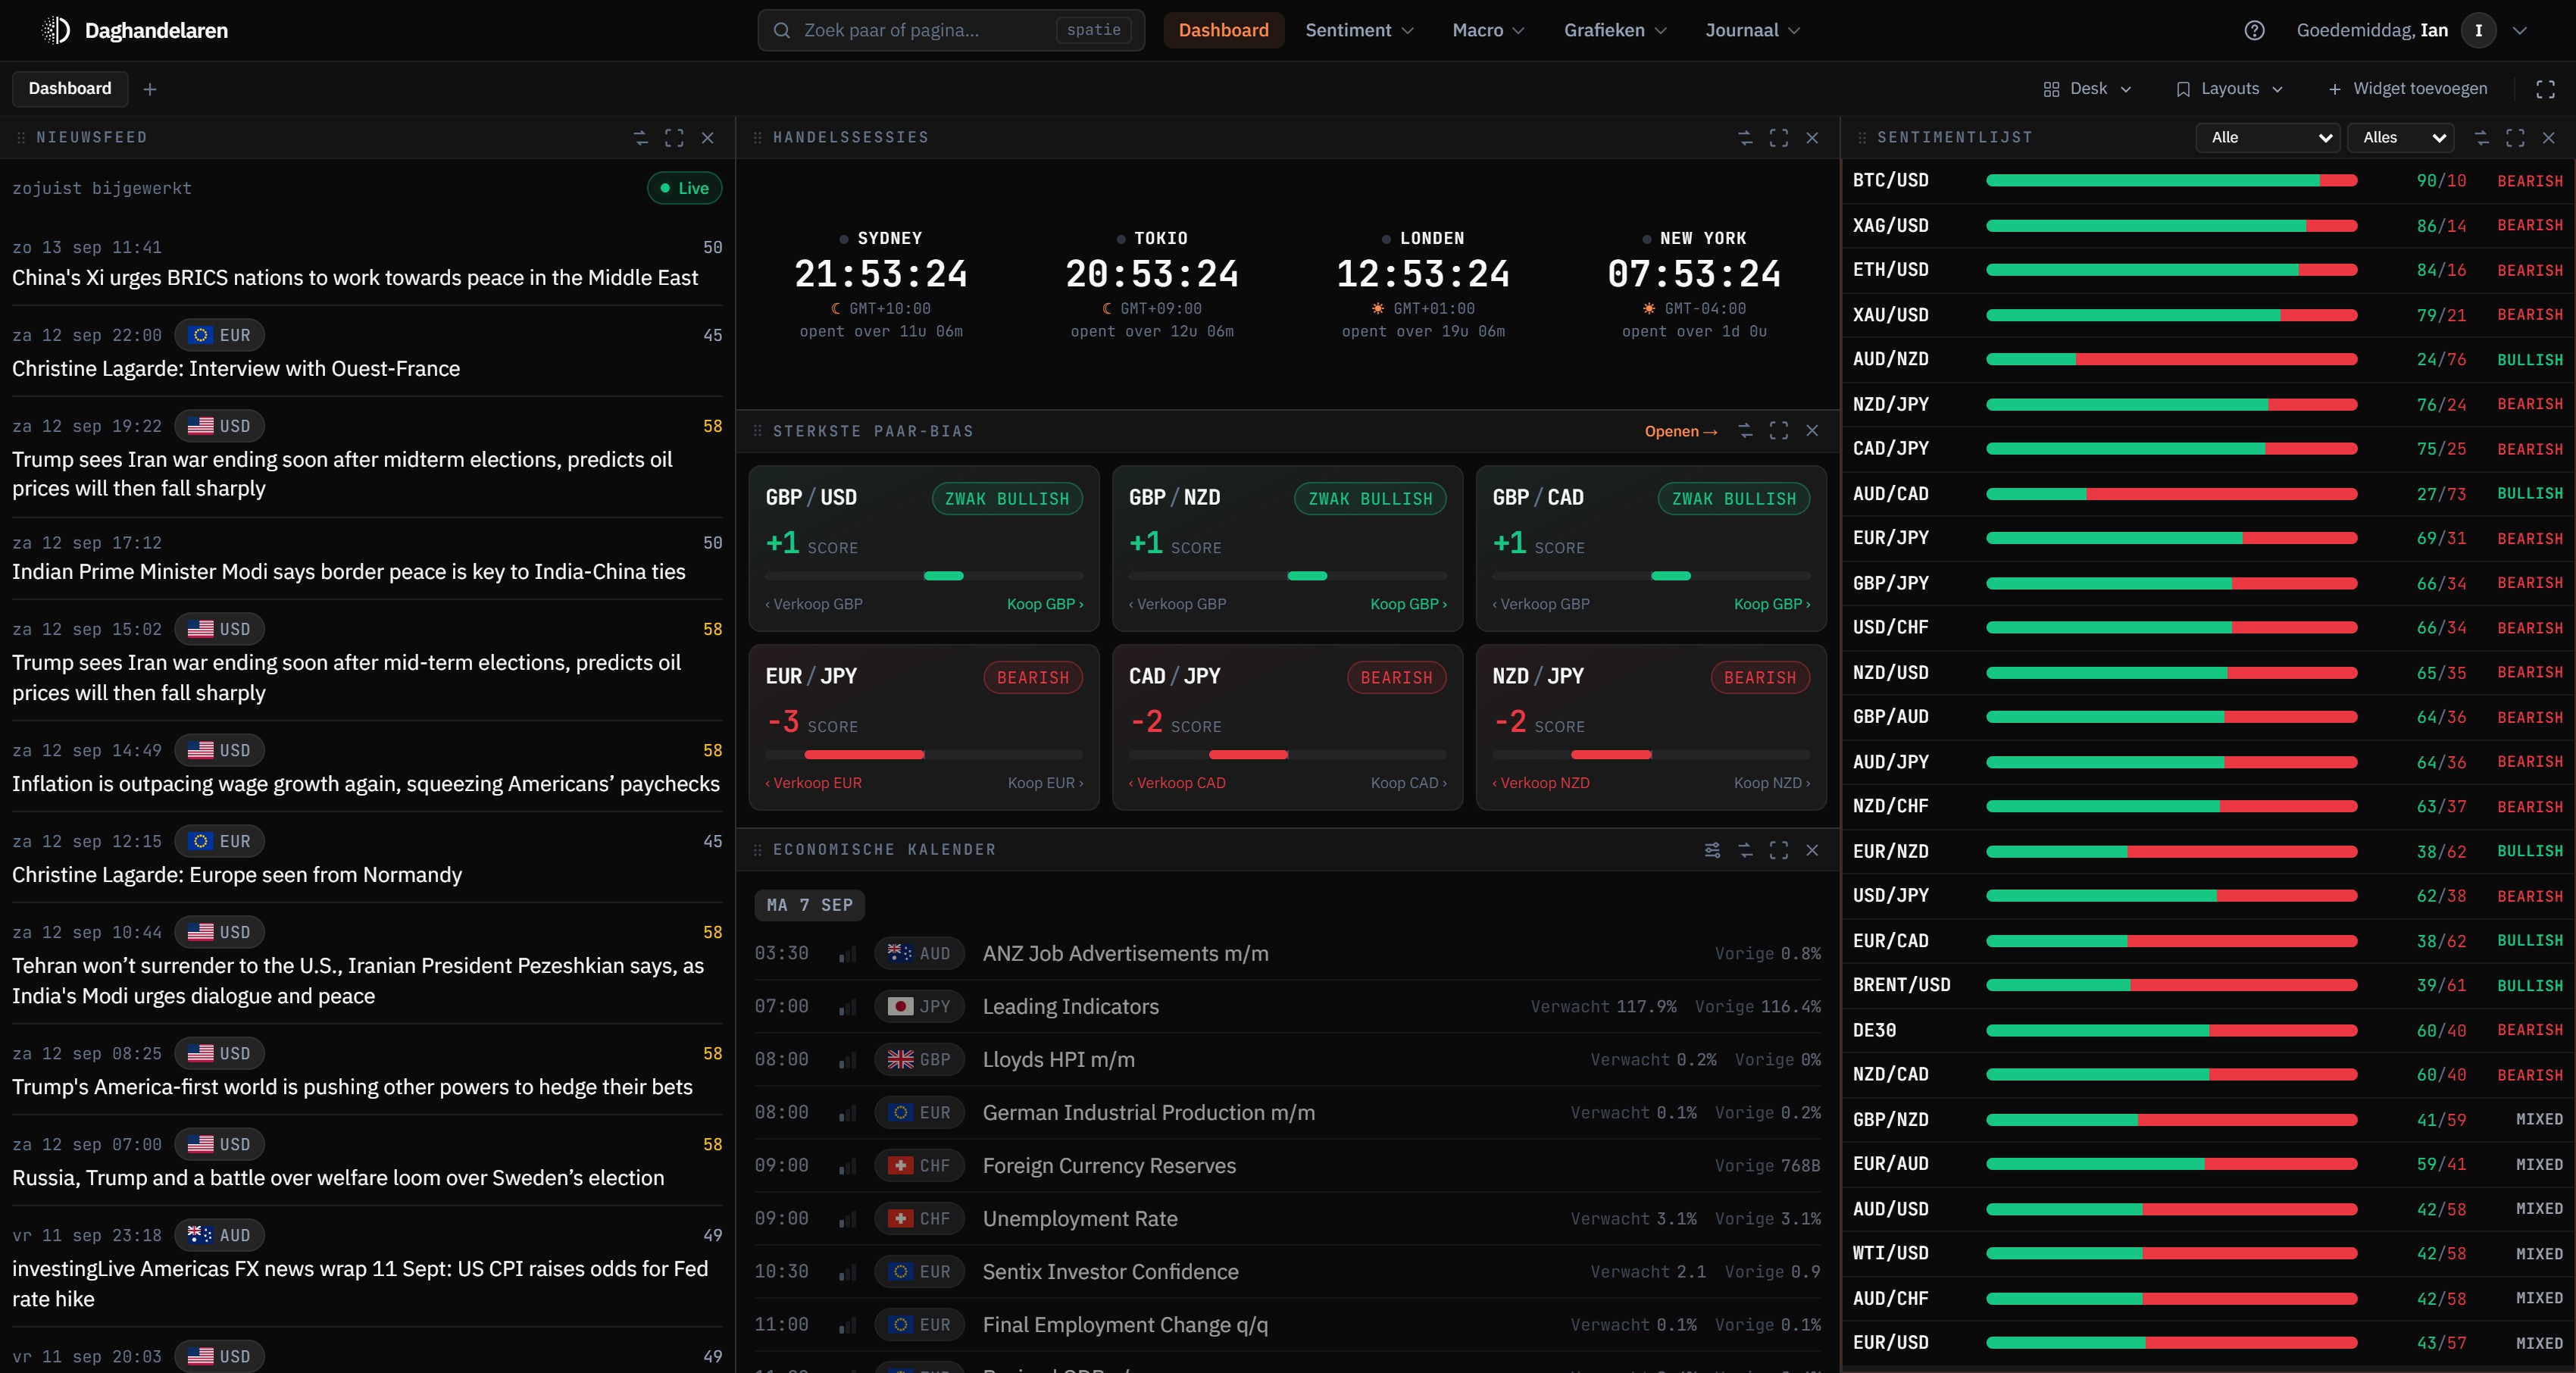
Task: Maximize the Sentimentlijst widget
Action: [x=2515, y=138]
